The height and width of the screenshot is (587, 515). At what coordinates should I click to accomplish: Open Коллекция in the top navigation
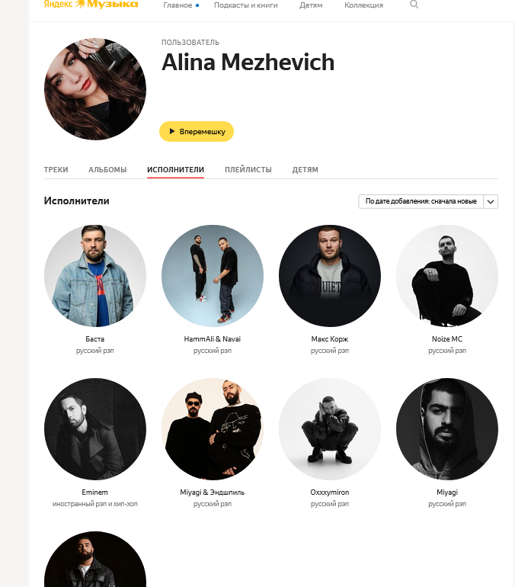363,5
